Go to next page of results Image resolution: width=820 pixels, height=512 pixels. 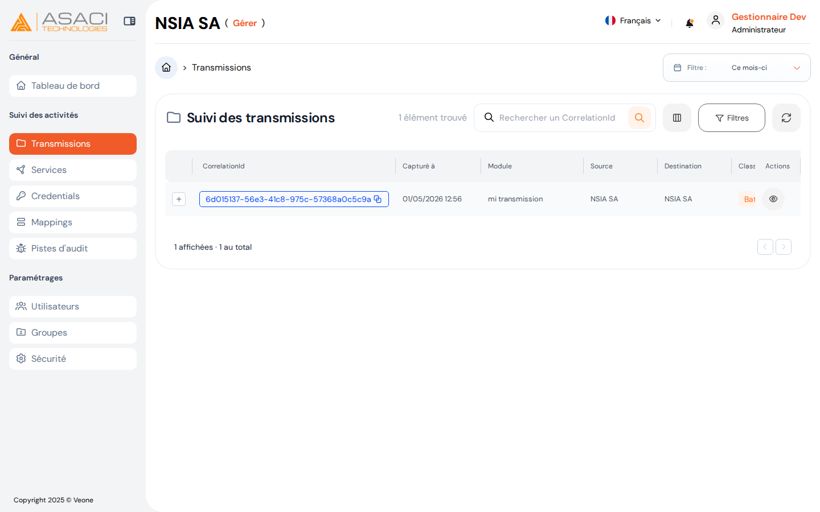point(784,247)
